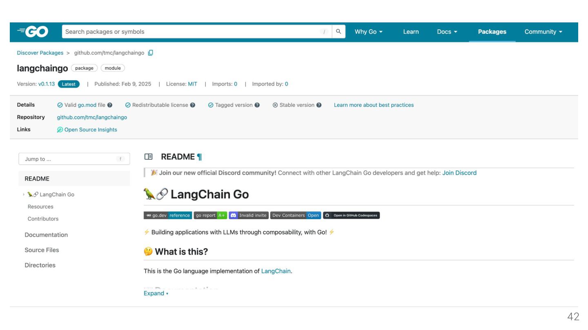The width and height of the screenshot is (588, 330).
Task: Click the README book icon
Action: tap(149, 157)
